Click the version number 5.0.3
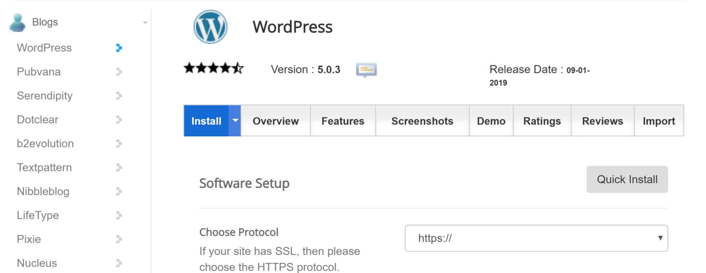Image resolution: width=706 pixels, height=273 pixels. [x=329, y=70]
